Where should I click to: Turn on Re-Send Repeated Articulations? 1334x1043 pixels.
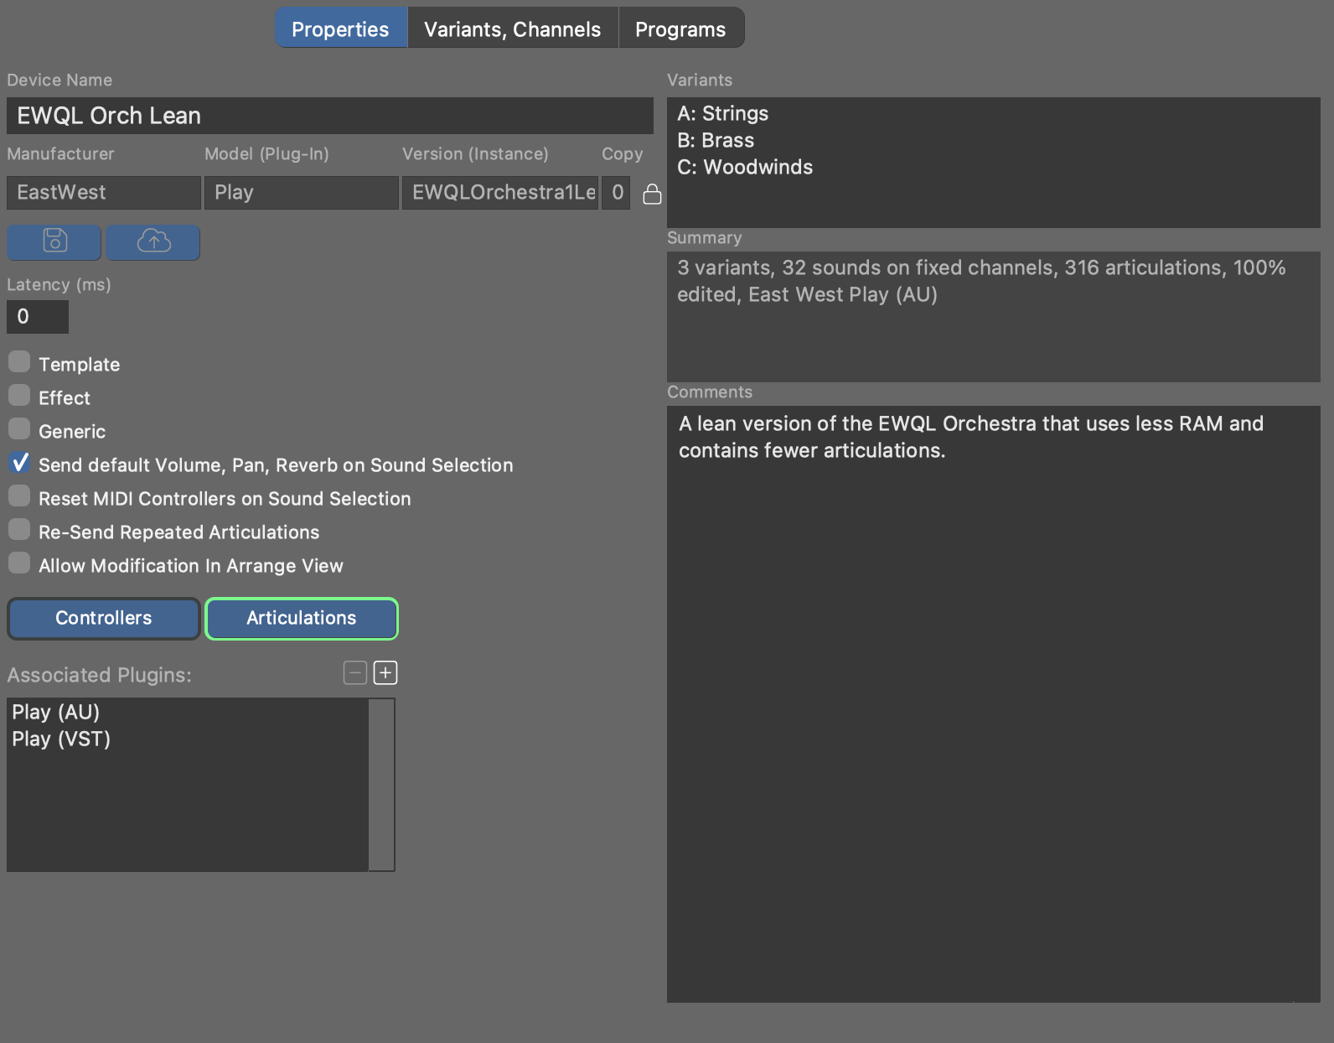[19, 530]
